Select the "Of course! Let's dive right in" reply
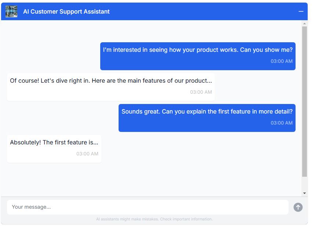Screen dimensions: 315x230 111,81
